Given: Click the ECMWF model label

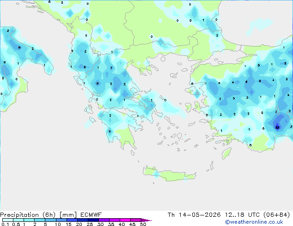Looking at the screenshot, I should pos(91,215).
